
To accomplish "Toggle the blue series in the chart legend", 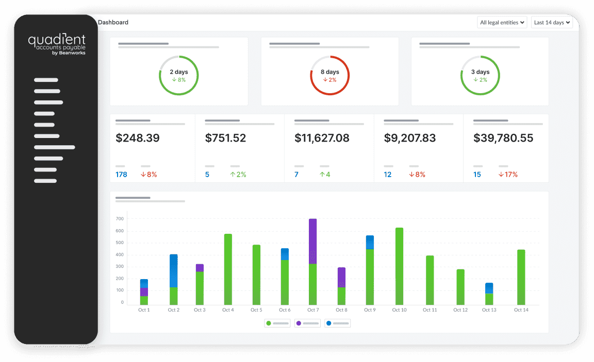I will tap(337, 323).
